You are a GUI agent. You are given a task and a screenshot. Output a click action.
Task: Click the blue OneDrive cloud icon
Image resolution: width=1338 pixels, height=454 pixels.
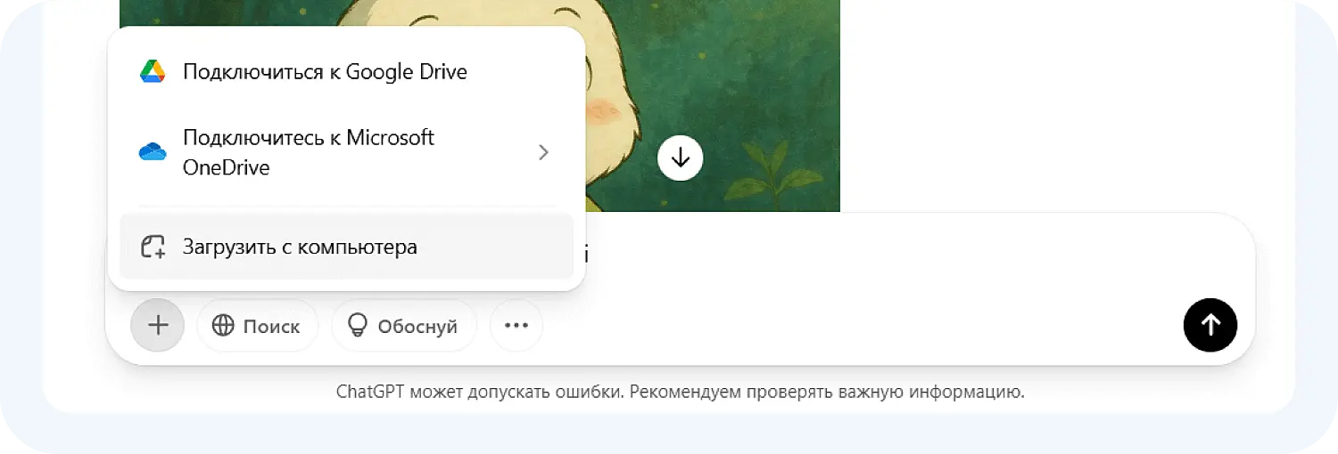(153, 152)
